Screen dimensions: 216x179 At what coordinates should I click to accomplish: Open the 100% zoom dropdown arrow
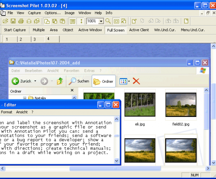[x=101, y=21]
